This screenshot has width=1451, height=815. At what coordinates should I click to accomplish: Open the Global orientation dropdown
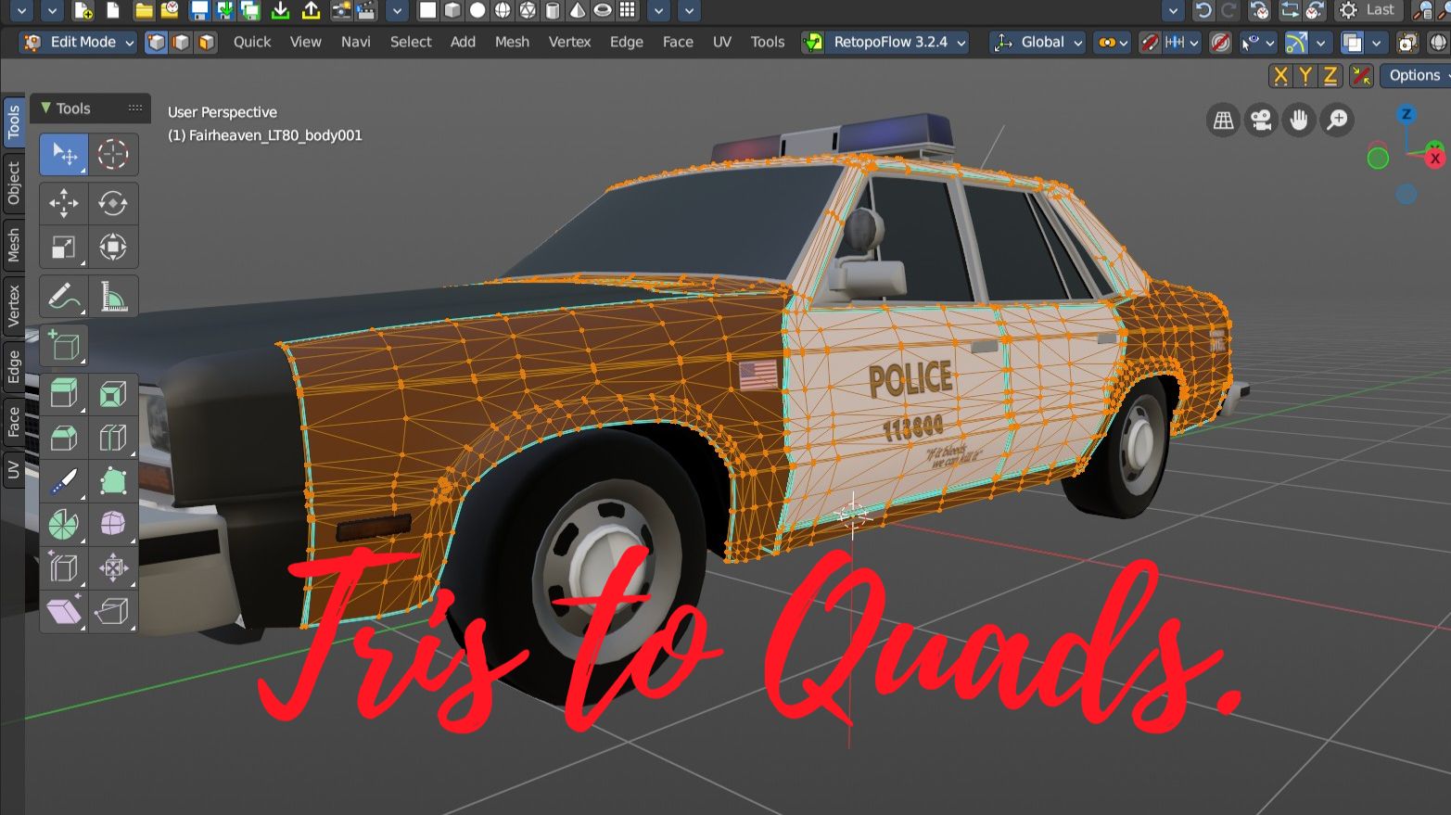[x=1037, y=43]
